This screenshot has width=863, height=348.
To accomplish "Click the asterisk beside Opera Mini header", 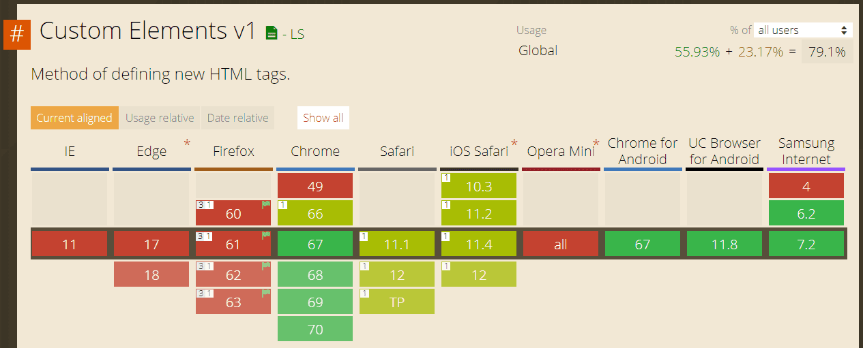I will pos(596,143).
